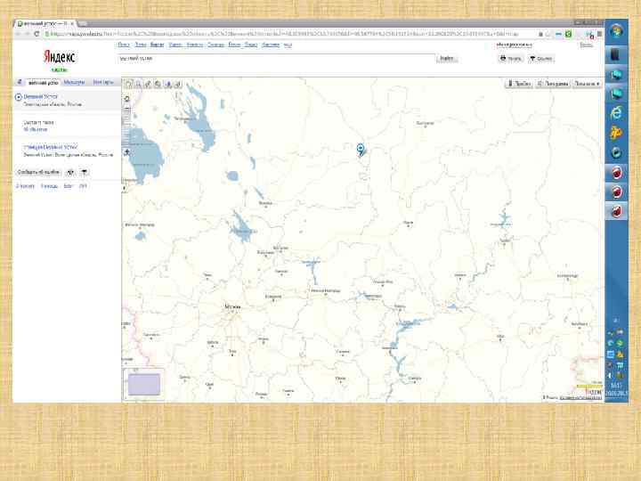The width and height of the screenshot is (641, 481).
Task: Close the Великий Устюг browser tab
Action: click(x=72, y=24)
